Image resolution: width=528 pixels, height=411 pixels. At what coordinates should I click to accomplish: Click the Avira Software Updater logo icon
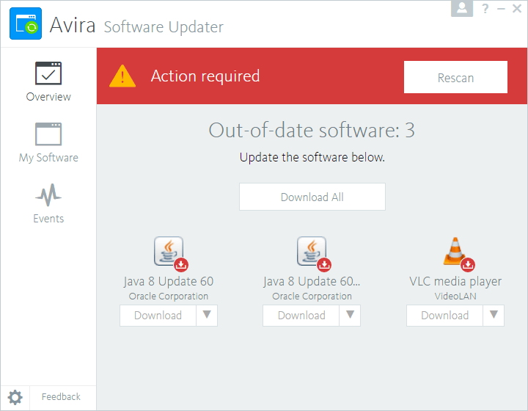point(25,24)
